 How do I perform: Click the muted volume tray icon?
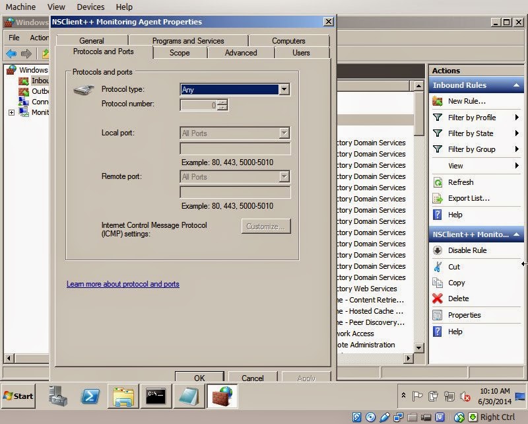pyautogui.click(x=465, y=397)
